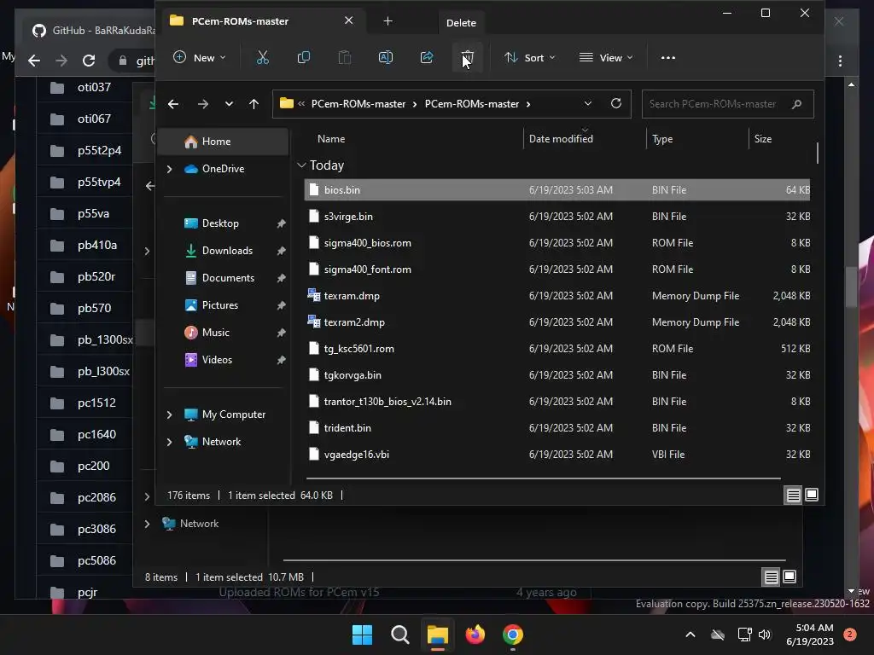Screen dimensions: 874x655
Task: Open the clock and date flyout
Action: click(810, 635)
